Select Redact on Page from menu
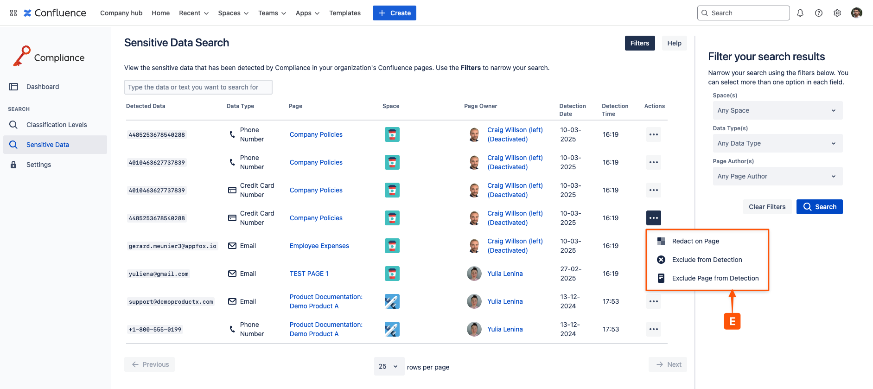 coord(695,241)
